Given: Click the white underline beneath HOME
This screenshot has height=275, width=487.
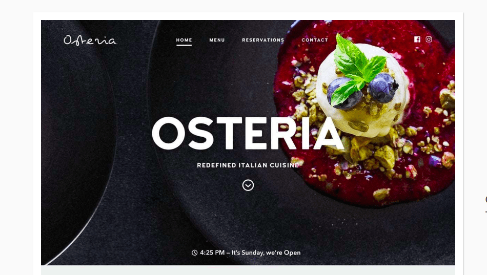Looking at the screenshot, I should click(184, 45).
